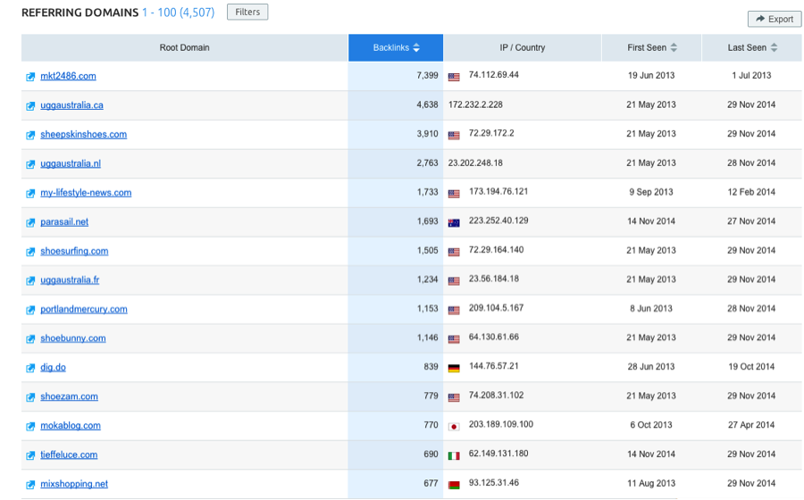Open the portlandmercury.com domain link

coord(84,309)
